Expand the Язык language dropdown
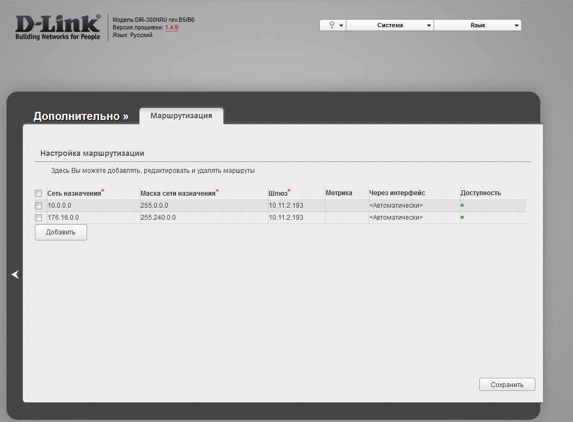This screenshot has width=573, height=422. tap(478, 25)
